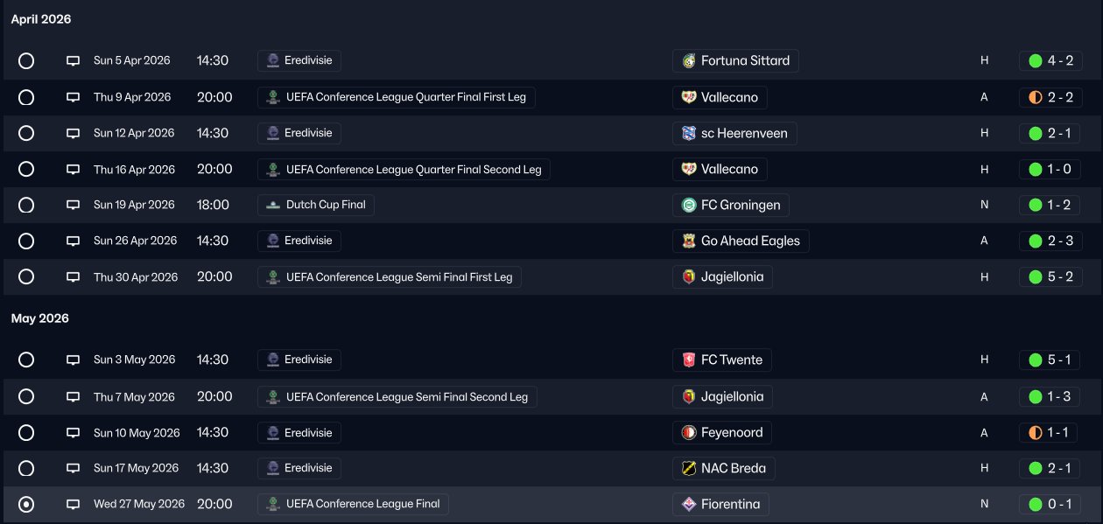Select the radio button for Wed 27 May final
The height and width of the screenshot is (524, 1103).
(x=26, y=505)
